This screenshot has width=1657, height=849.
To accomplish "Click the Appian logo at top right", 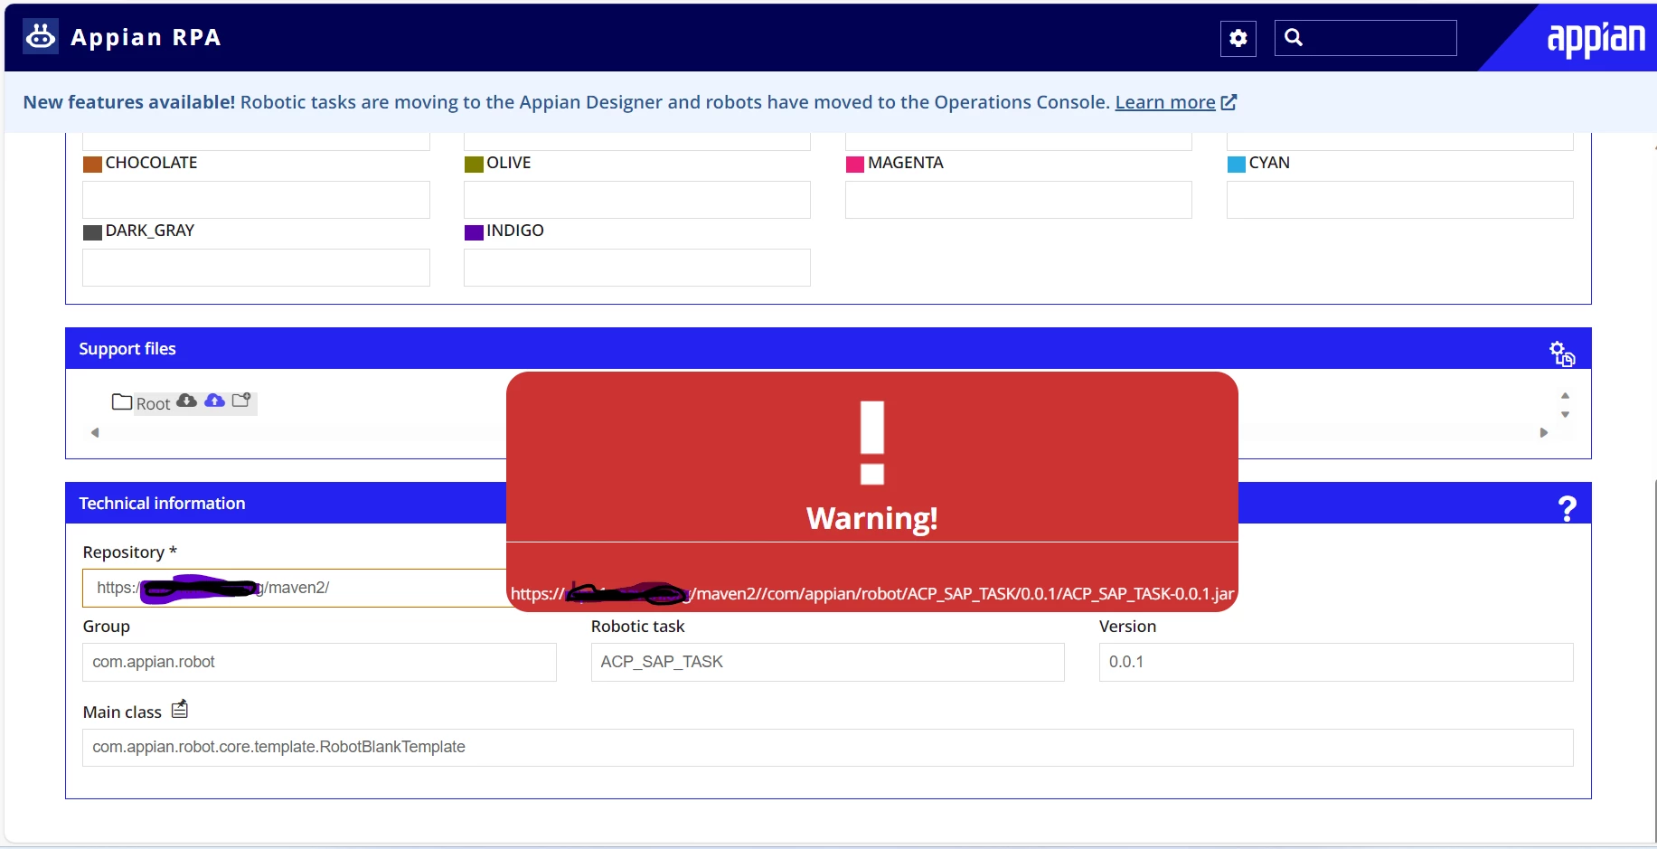I will click(1596, 38).
